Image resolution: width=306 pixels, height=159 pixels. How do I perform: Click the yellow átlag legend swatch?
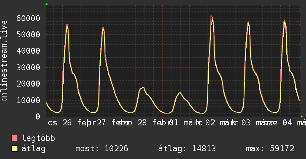click(14, 148)
